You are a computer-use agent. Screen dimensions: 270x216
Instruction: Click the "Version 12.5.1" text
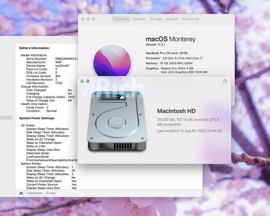tap(155, 45)
